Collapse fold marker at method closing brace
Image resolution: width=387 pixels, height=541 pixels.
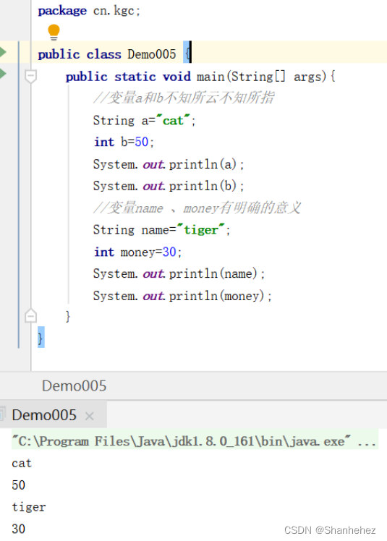click(x=30, y=315)
